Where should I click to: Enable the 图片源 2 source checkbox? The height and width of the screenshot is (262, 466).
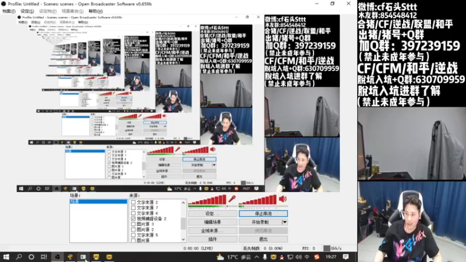tap(133, 229)
